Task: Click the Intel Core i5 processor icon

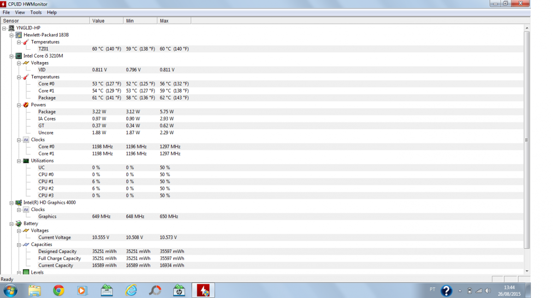Action: tap(19, 56)
